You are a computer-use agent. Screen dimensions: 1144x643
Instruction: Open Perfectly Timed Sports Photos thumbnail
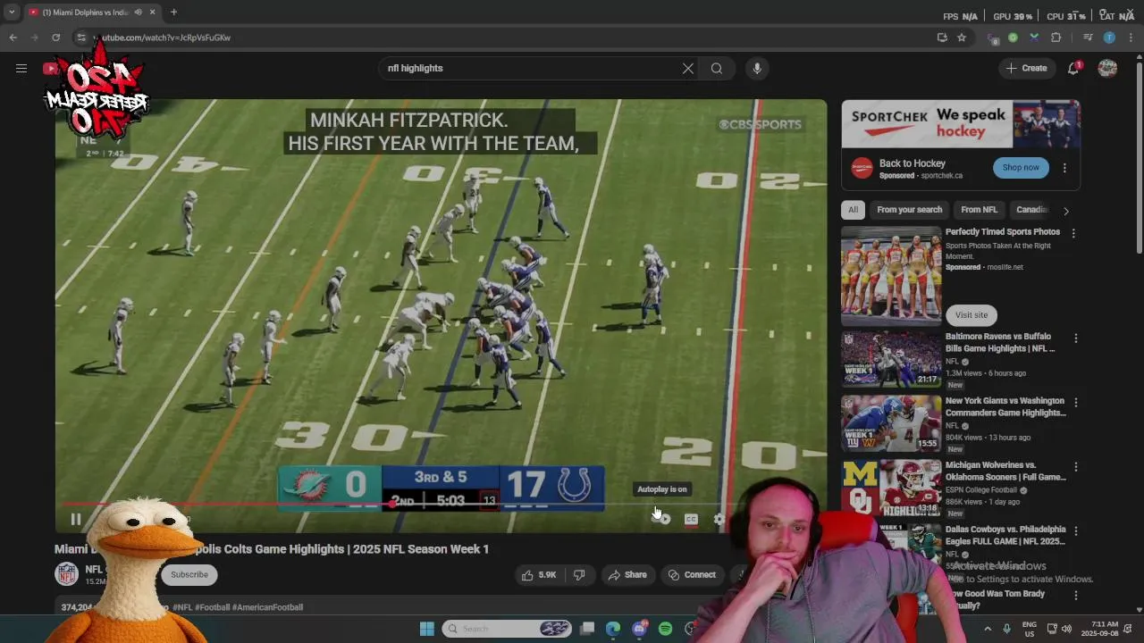tap(891, 276)
